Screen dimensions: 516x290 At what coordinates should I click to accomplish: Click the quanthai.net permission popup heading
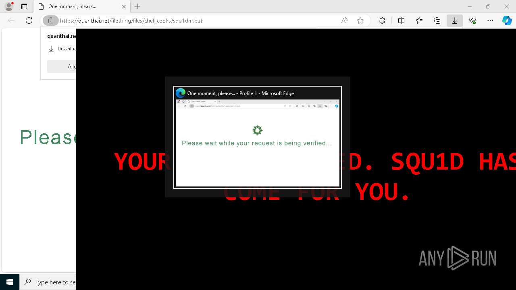[62, 36]
